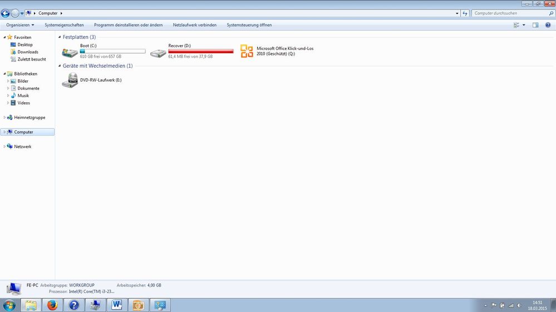Viewport: 556px width, 312px height.
Task: Open the Boot (C:) drive icon
Action: 70,52
